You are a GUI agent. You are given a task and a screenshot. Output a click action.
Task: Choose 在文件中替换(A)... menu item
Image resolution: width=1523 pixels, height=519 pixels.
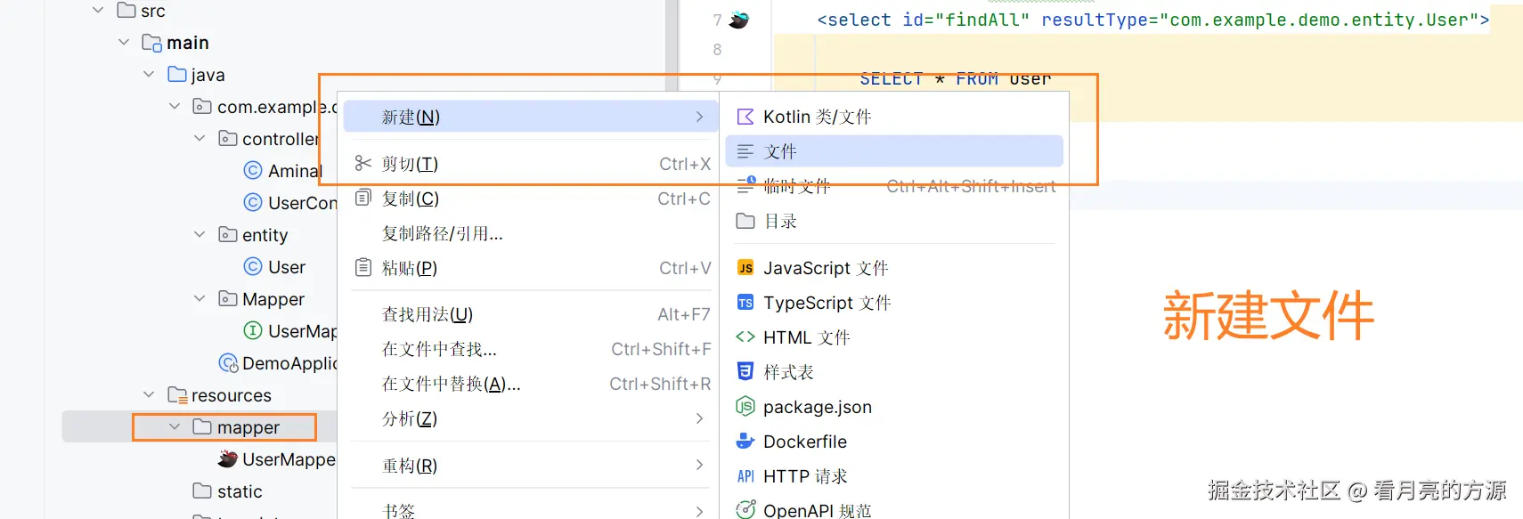530,384
